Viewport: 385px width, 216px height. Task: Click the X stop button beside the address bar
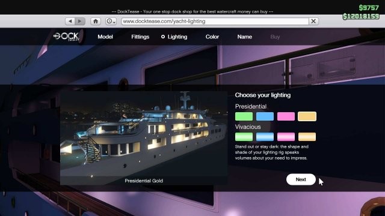(x=313, y=22)
